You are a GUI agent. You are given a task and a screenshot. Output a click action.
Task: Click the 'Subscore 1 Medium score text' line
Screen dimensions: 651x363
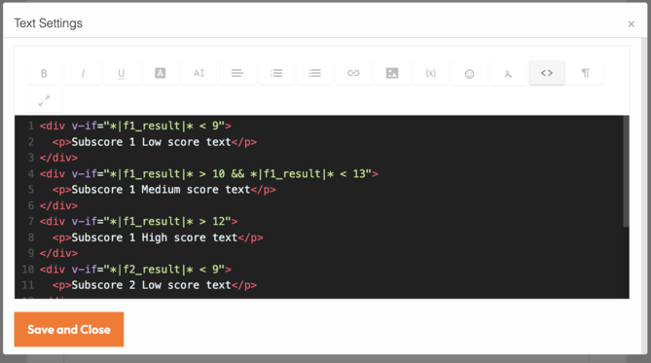point(164,190)
